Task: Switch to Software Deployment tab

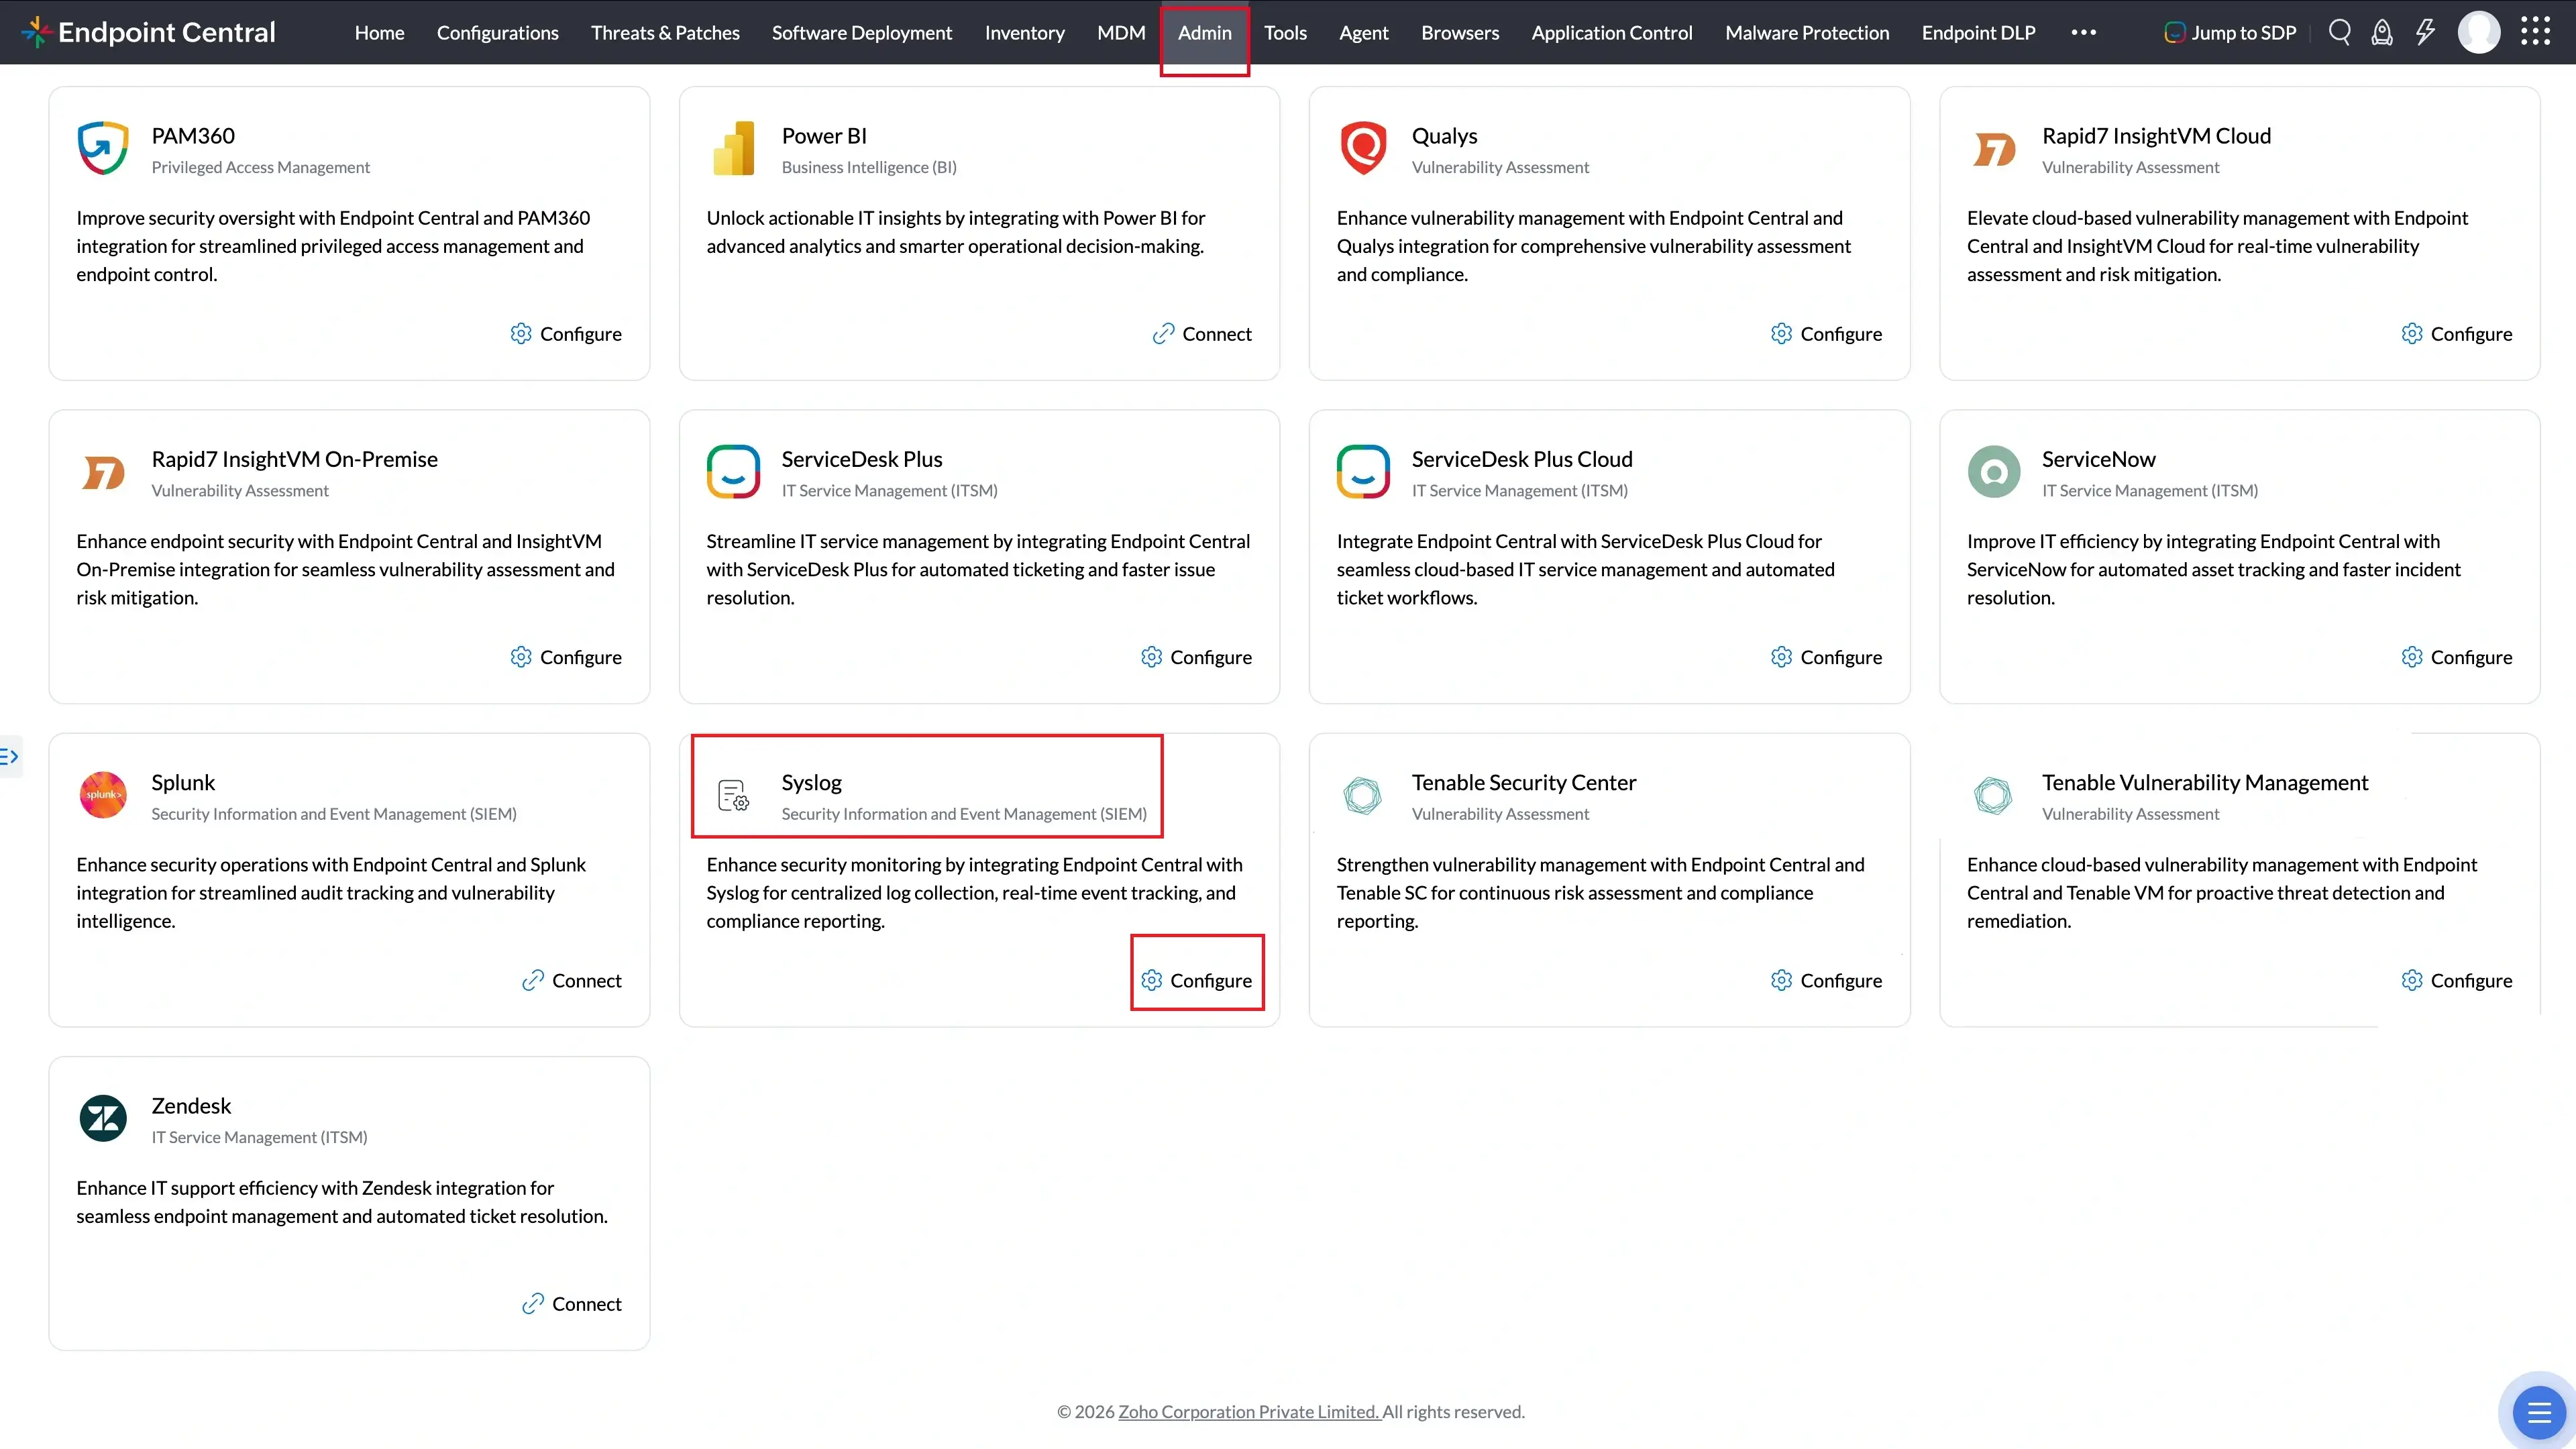Action: click(x=861, y=32)
